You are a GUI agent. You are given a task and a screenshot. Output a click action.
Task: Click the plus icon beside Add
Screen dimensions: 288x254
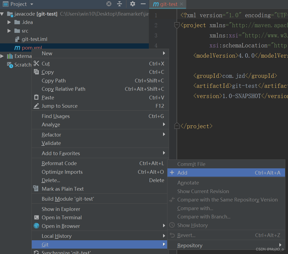tap(172, 173)
